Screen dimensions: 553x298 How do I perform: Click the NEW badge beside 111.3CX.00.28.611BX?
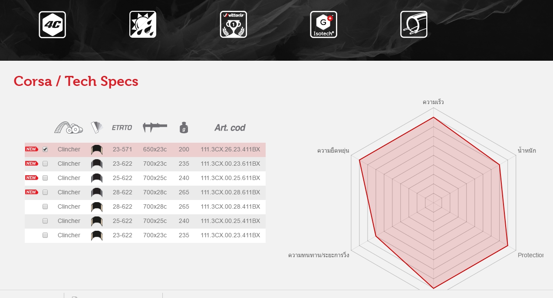pyautogui.click(x=32, y=192)
